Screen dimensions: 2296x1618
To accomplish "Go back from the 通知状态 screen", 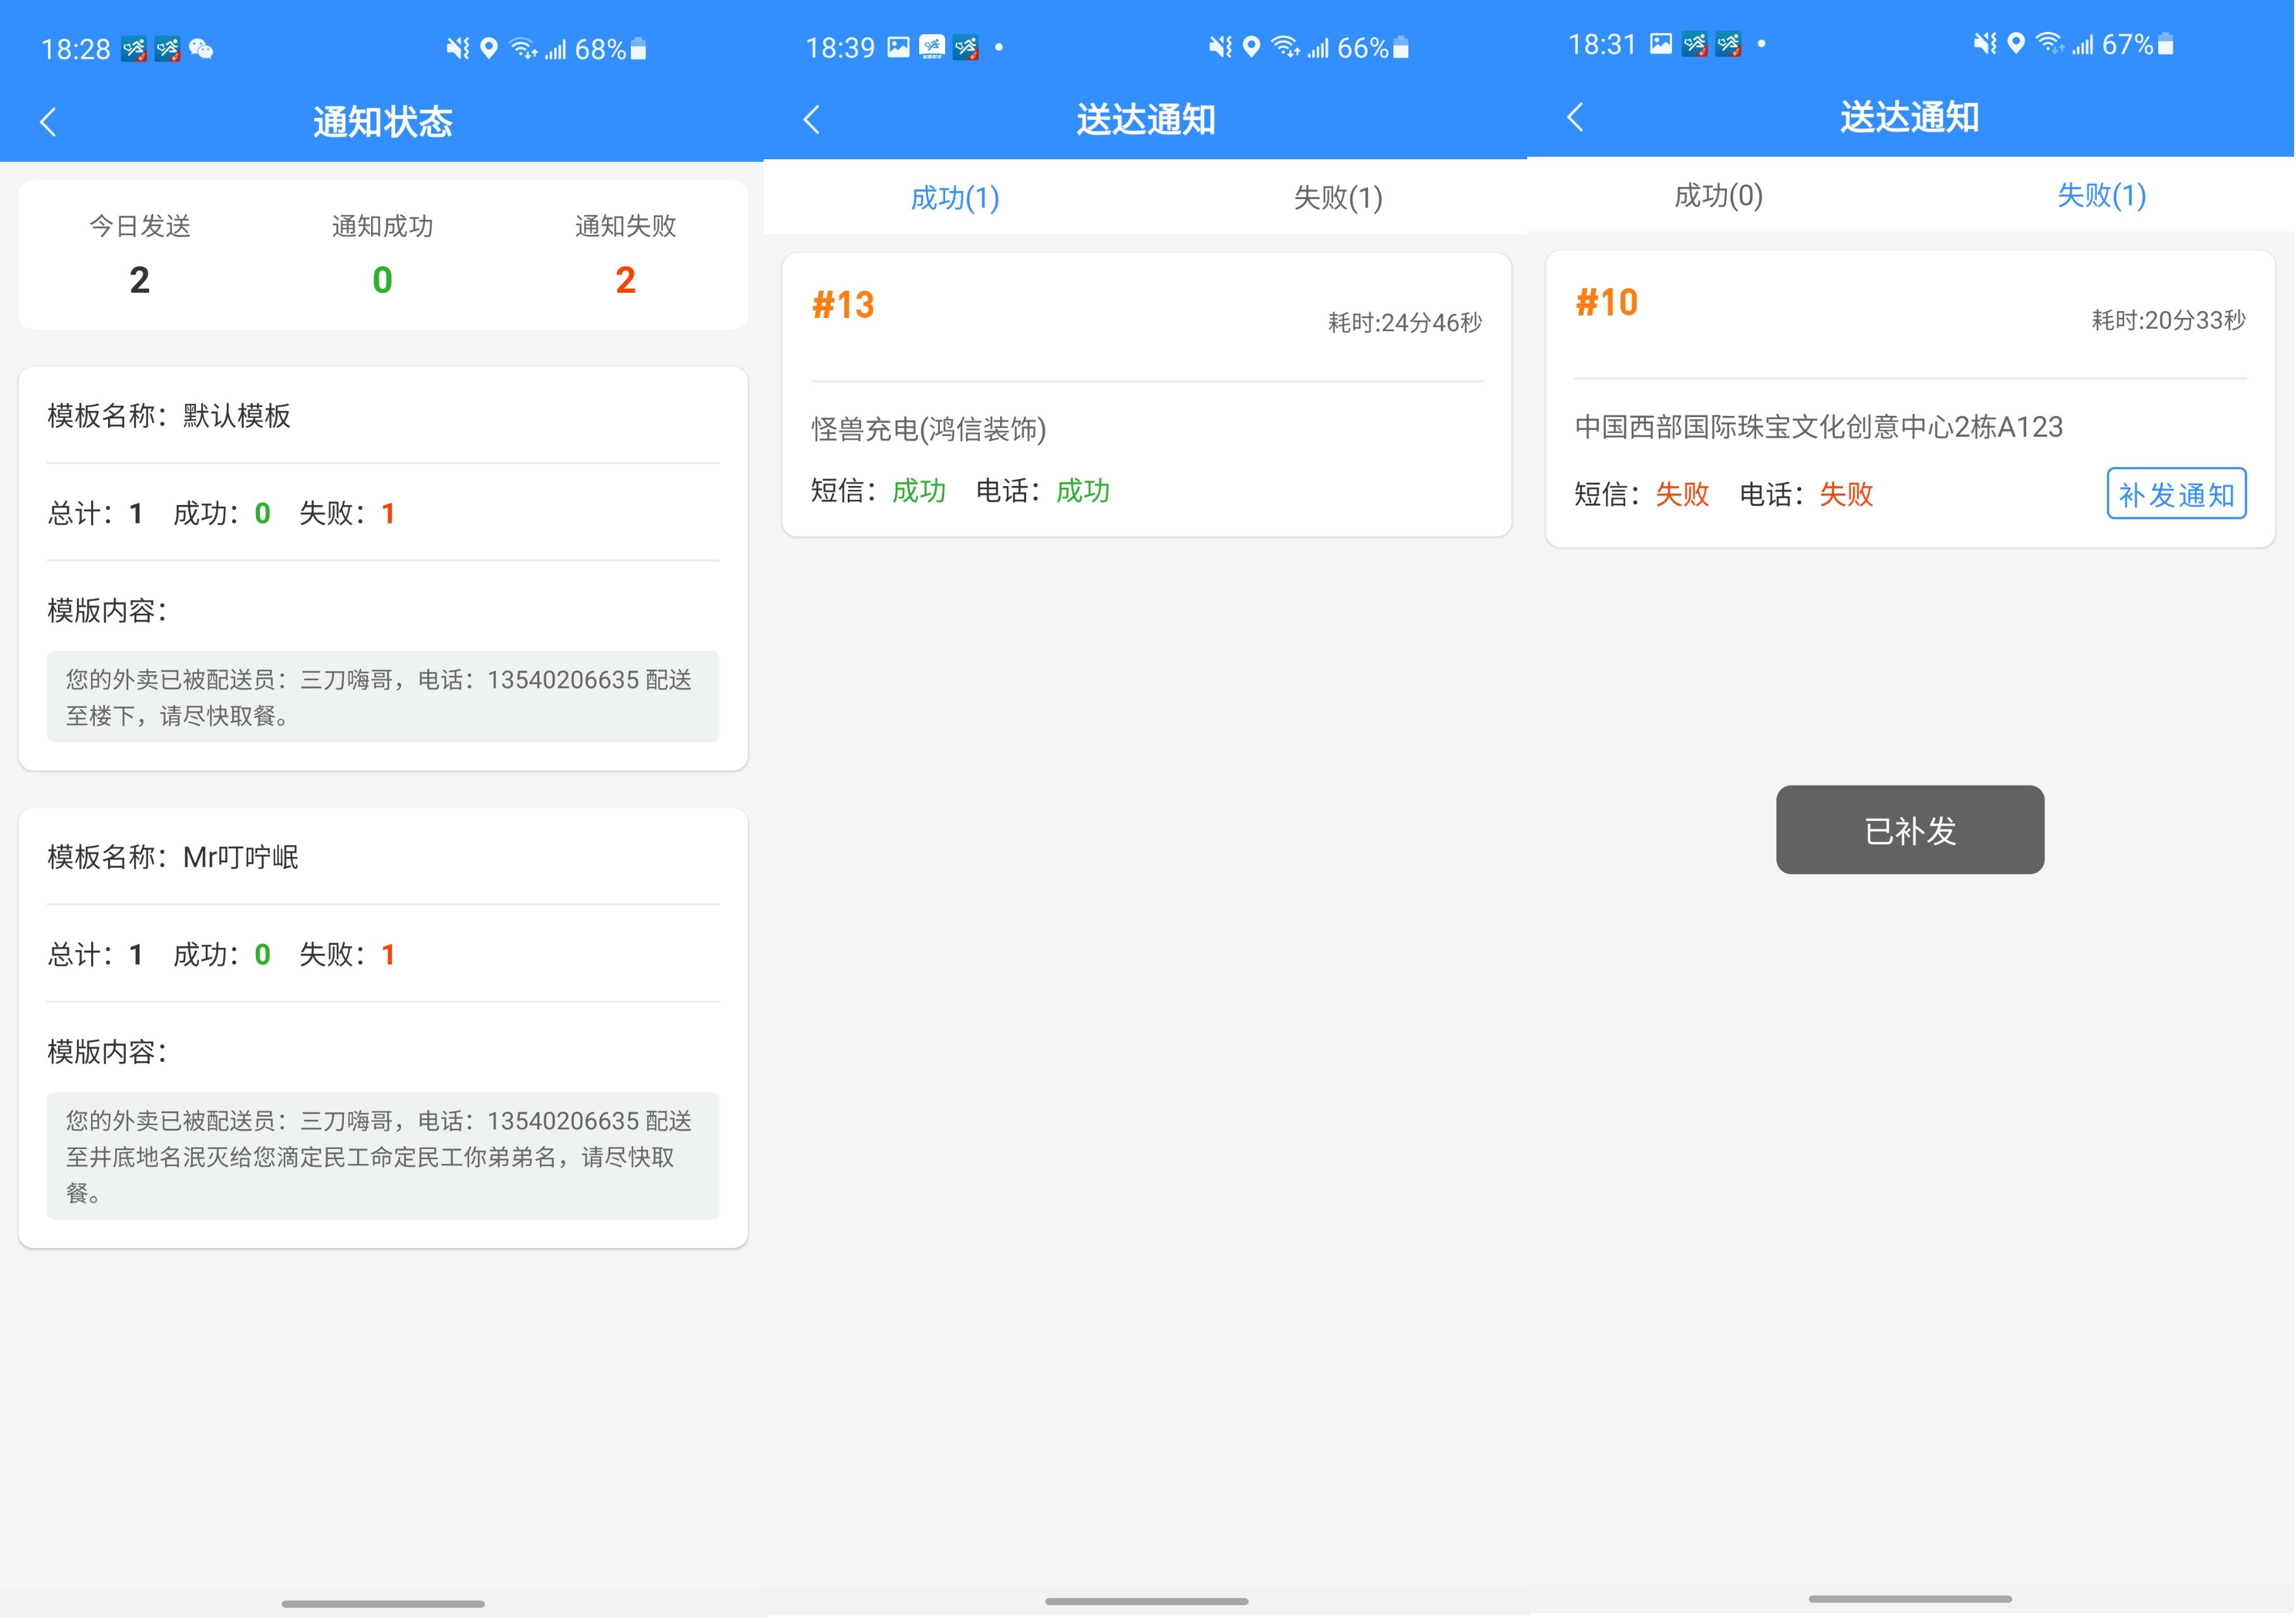I will [48, 122].
